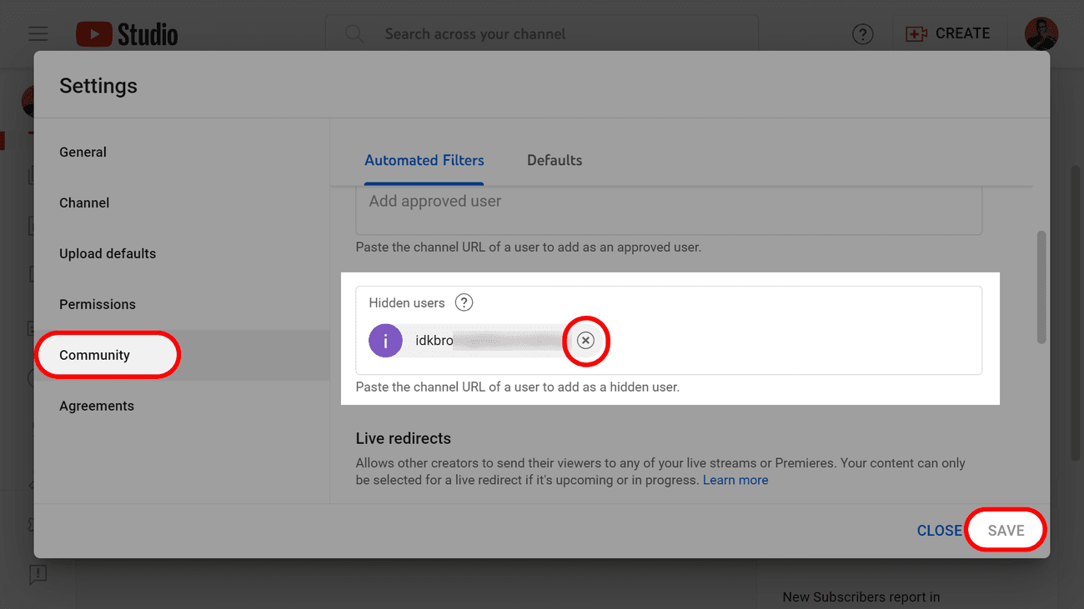Open the General settings section
Screen dimensions: 1084x609
point(83,152)
